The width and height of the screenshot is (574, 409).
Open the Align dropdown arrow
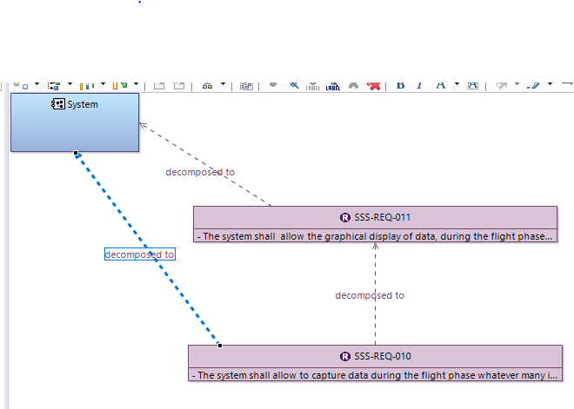click(103, 84)
